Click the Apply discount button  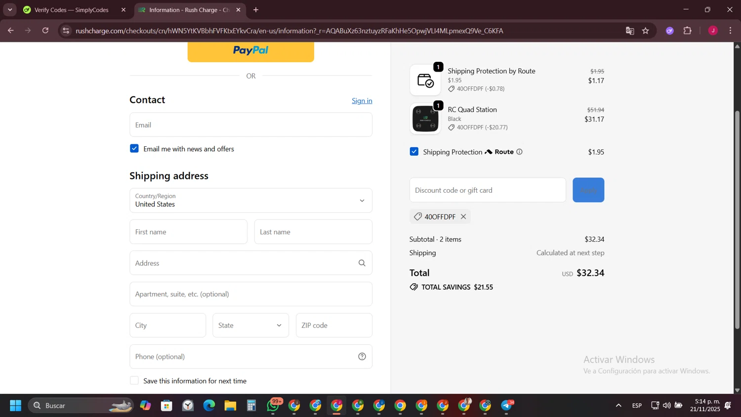click(x=588, y=190)
